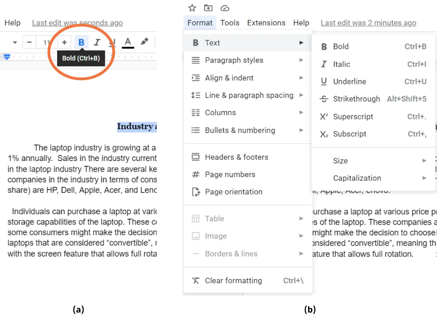The image size is (437, 316).
Task: Open the Extensions menu
Action: click(266, 23)
